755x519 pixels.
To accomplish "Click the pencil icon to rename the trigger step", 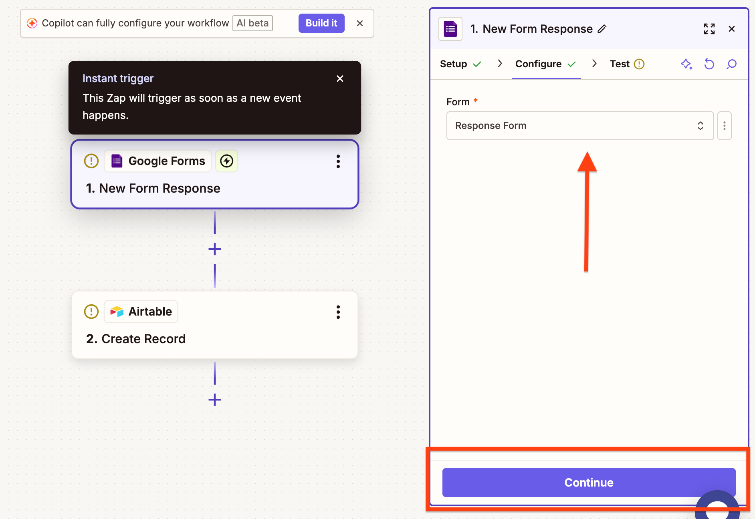I will click(602, 29).
